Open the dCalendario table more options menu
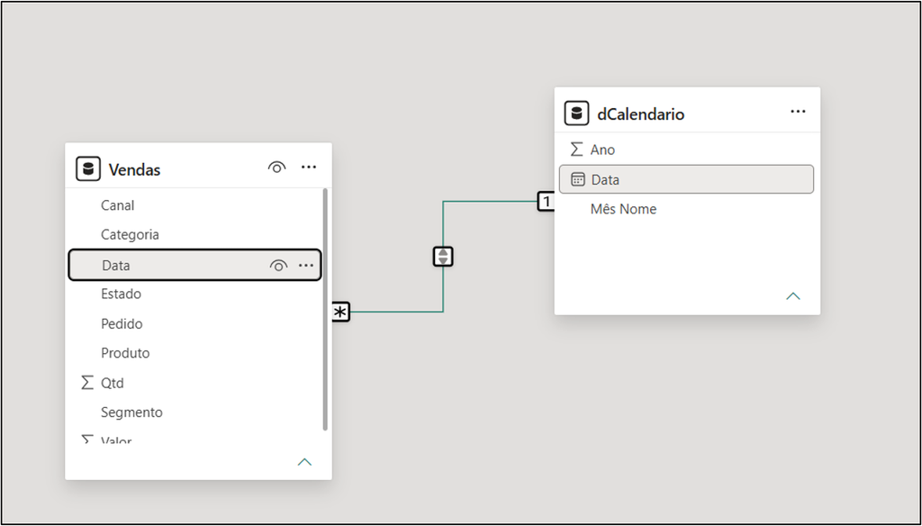 [x=798, y=111]
